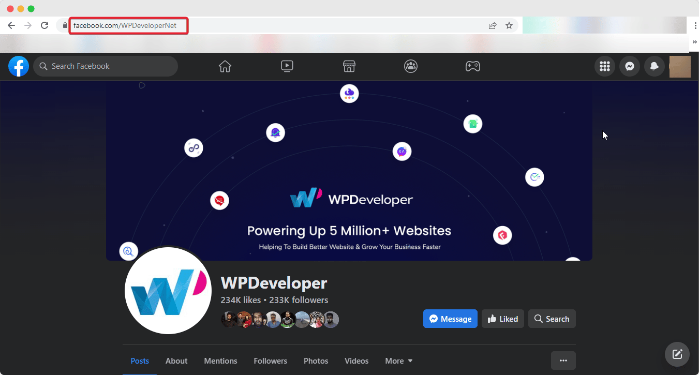This screenshot has height=375, width=699.
Task: Open the page three-dot options button
Action: pos(563,361)
